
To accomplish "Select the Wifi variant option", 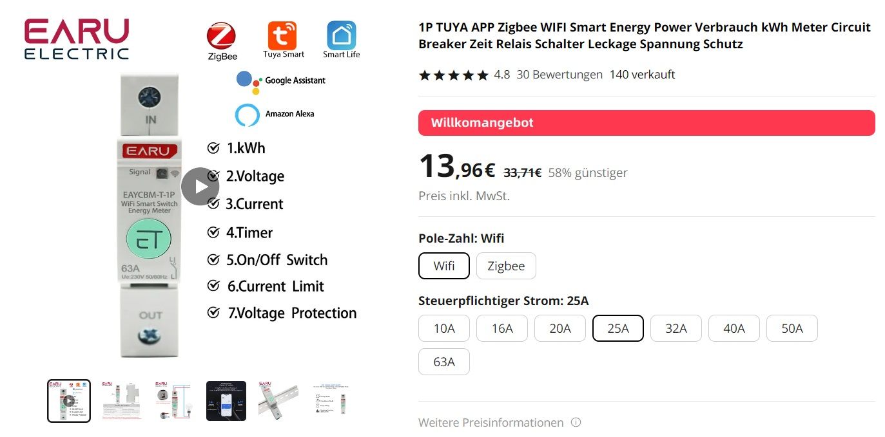I will click(x=444, y=266).
